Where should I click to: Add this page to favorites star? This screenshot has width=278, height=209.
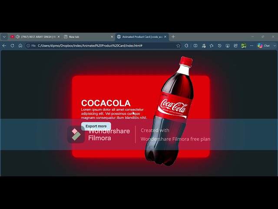[x=178, y=46]
